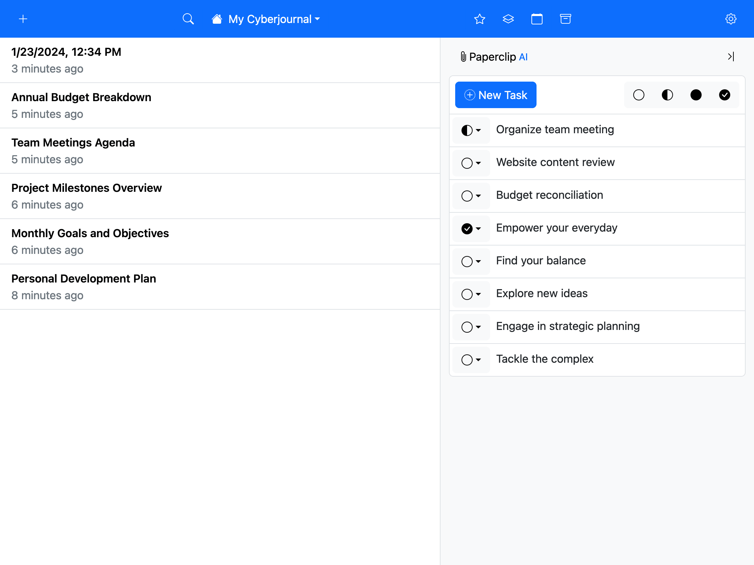The image size is (754, 565).
Task: Open the Team Meetings Agenda note
Action: [x=73, y=142]
